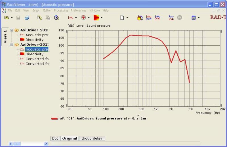Screen dimensions: 227x147
Task: Click the printer icon to print
Action: click(x=27, y=18)
